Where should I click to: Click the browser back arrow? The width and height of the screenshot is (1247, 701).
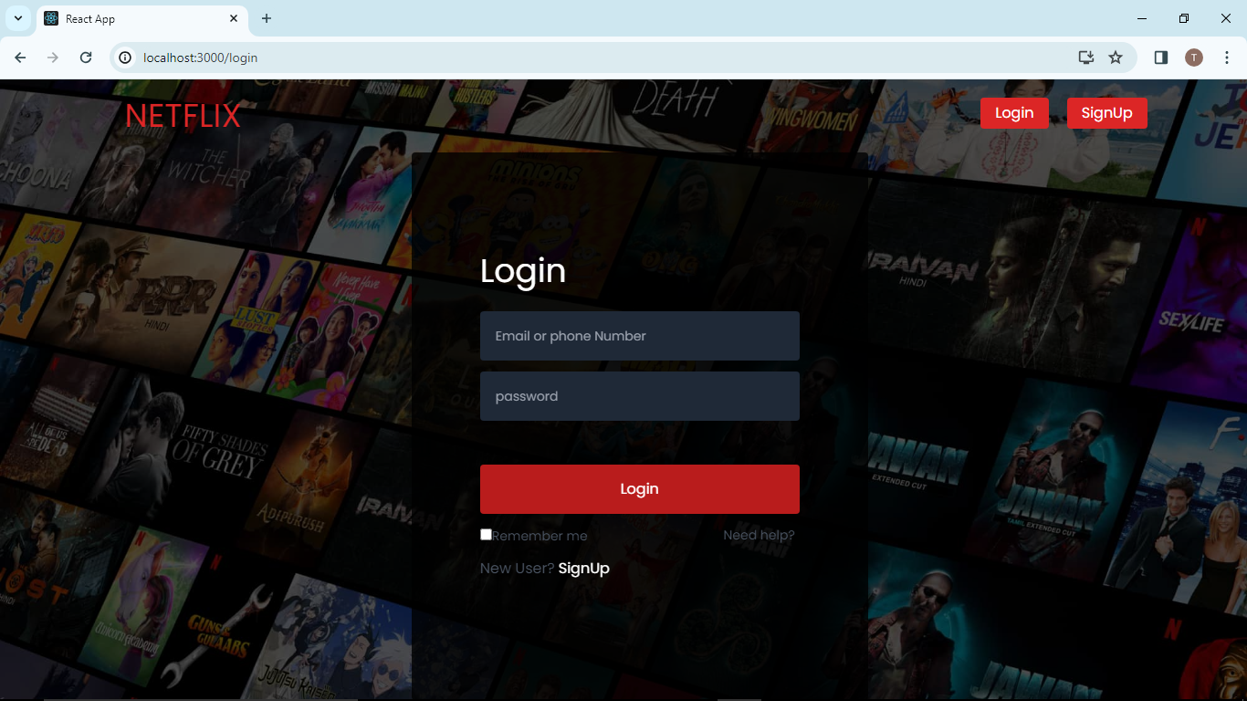[20, 58]
